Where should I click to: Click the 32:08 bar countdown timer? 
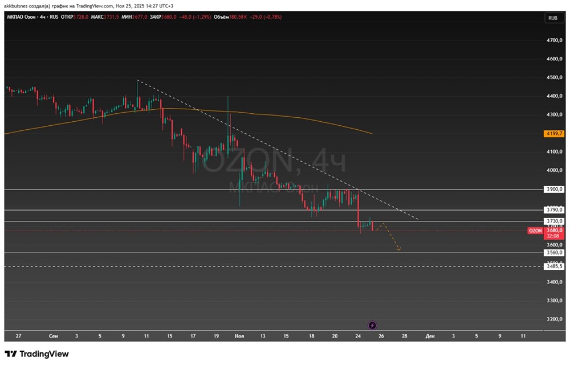[553, 236]
